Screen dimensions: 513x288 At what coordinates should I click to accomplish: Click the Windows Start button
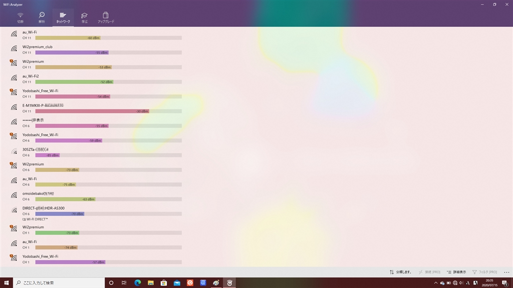pos(6,283)
